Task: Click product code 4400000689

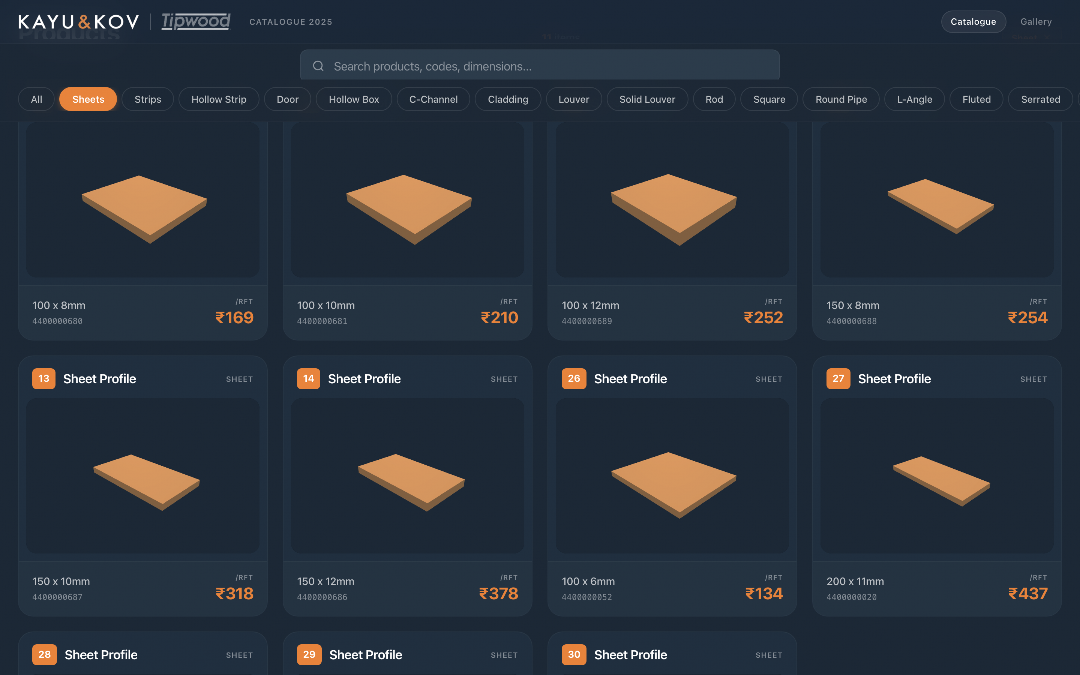Action: (586, 321)
